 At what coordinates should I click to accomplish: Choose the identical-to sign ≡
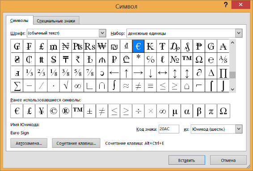click(x=150, y=85)
